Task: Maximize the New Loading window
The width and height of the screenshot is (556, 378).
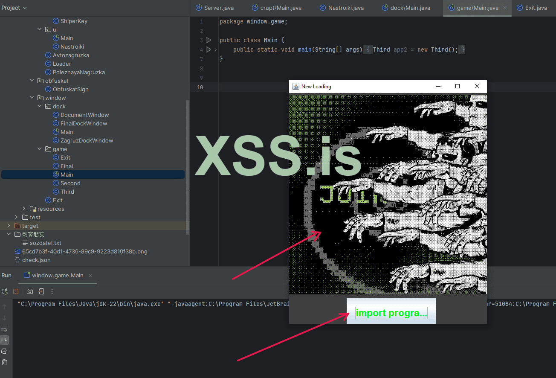Action: point(458,86)
